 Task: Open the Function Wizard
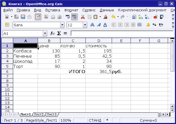tap(53, 33)
